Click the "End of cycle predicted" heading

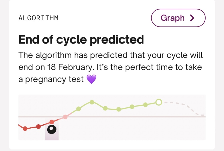coord(81,40)
